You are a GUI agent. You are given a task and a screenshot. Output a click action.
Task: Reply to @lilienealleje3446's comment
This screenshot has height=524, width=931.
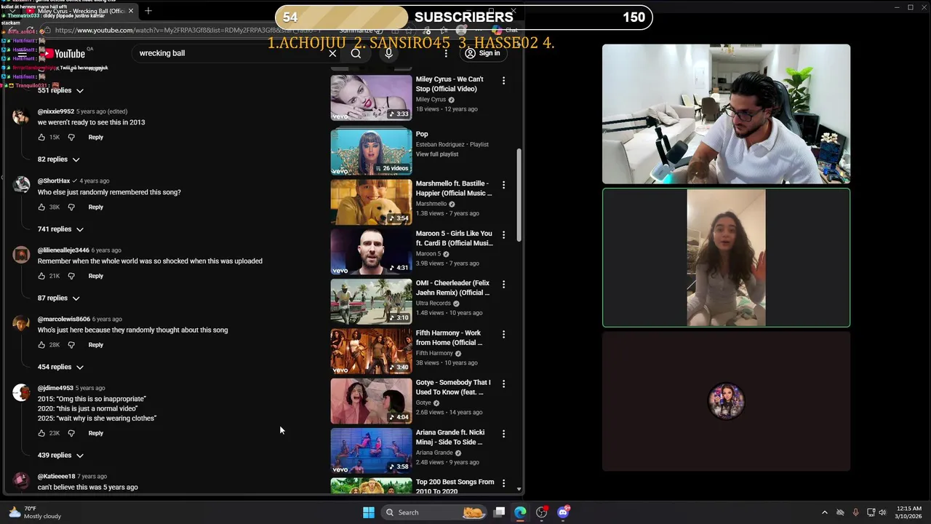(96, 276)
